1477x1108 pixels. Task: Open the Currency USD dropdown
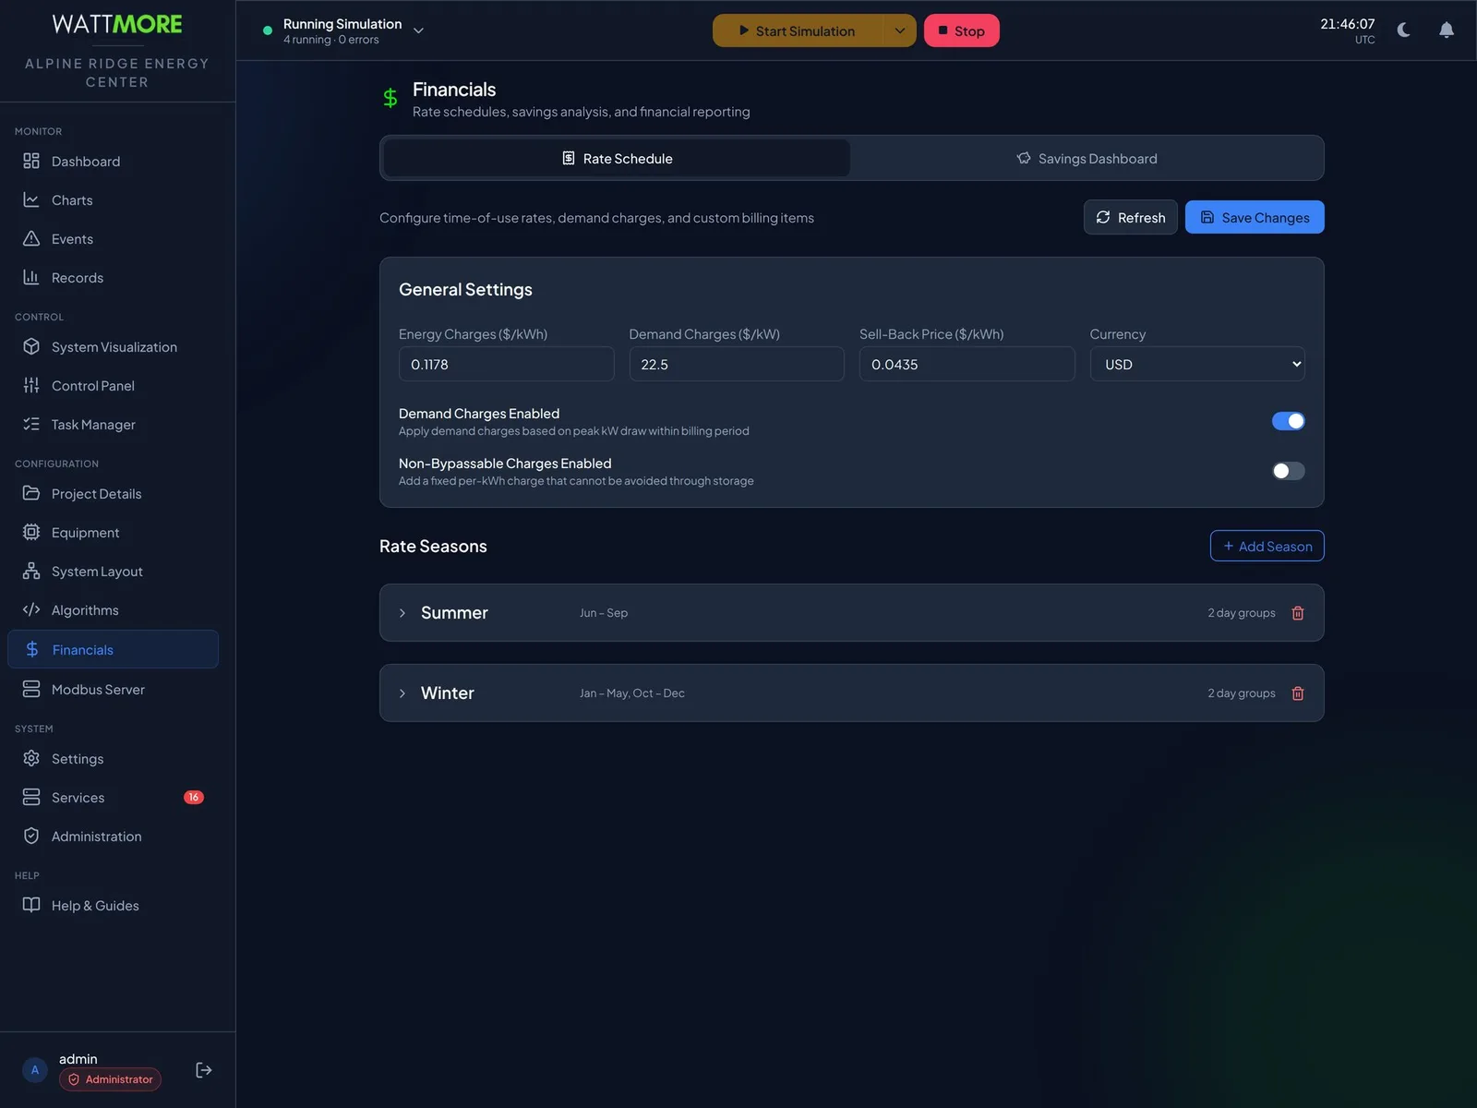tap(1197, 364)
